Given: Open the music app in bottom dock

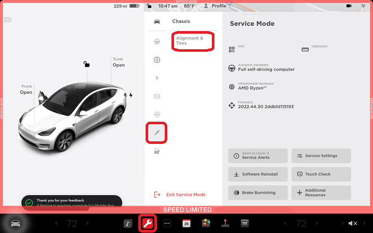Looking at the screenshot, I should pyautogui.click(x=128, y=223).
